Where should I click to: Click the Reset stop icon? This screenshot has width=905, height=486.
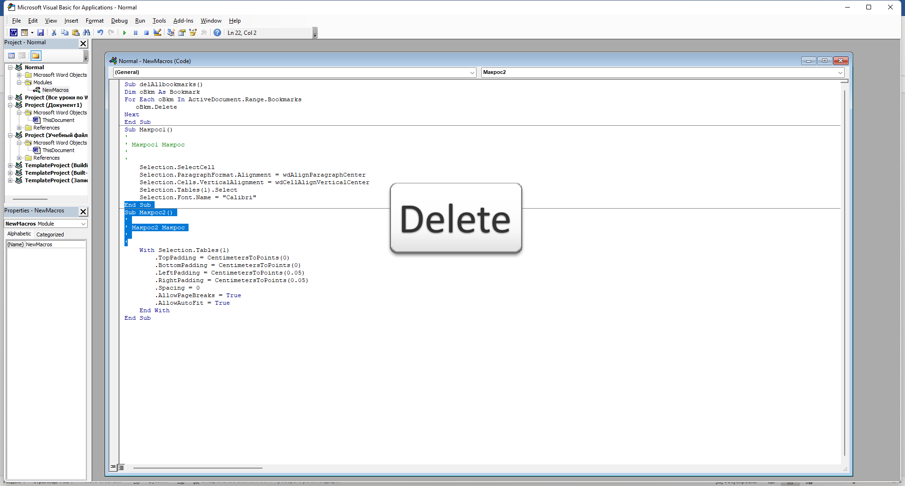(x=146, y=32)
